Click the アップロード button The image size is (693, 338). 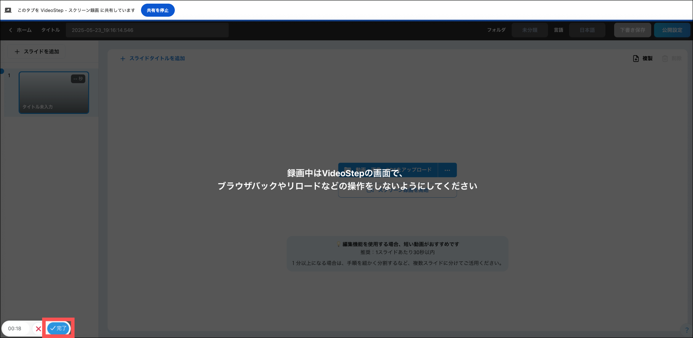click(x=388, y=170)
